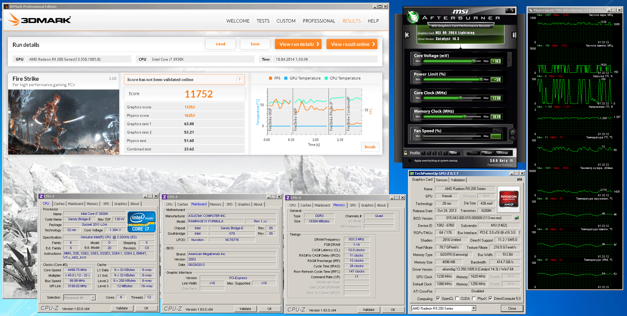
Task: Open the Processor #1 selection dropdown
Action: [x=93, y=298]
